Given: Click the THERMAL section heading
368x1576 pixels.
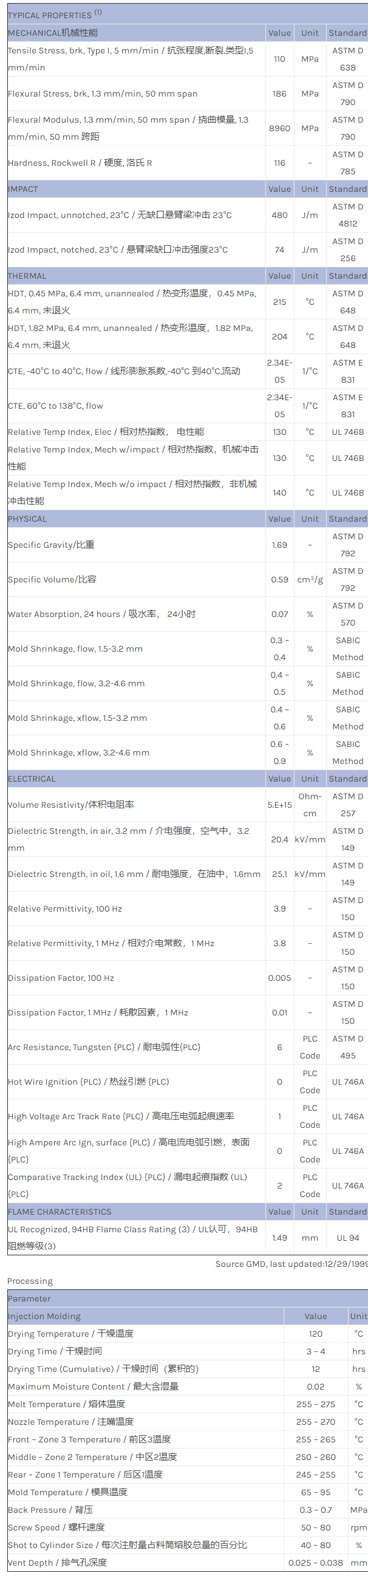Looking at the screenshot, I should (x=27, y=276).
